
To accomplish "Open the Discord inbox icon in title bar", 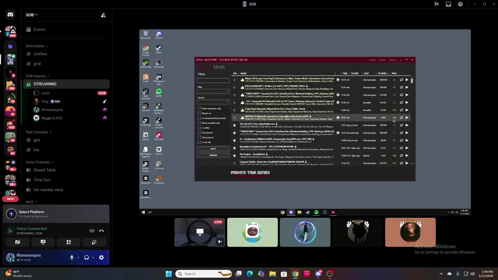I will (448, 4).
